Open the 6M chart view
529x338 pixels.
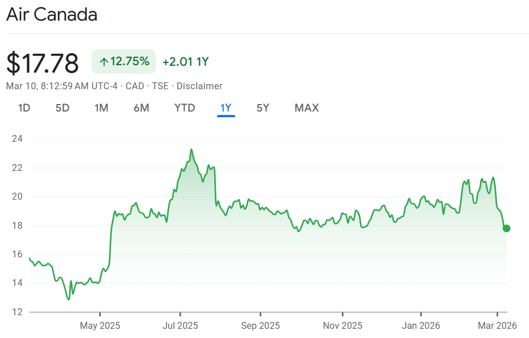[141, 108]
